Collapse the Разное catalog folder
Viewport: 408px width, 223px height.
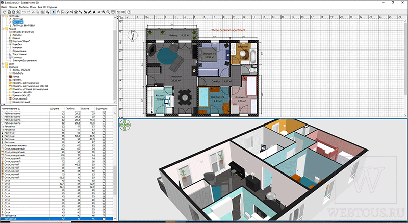point(3,29)
